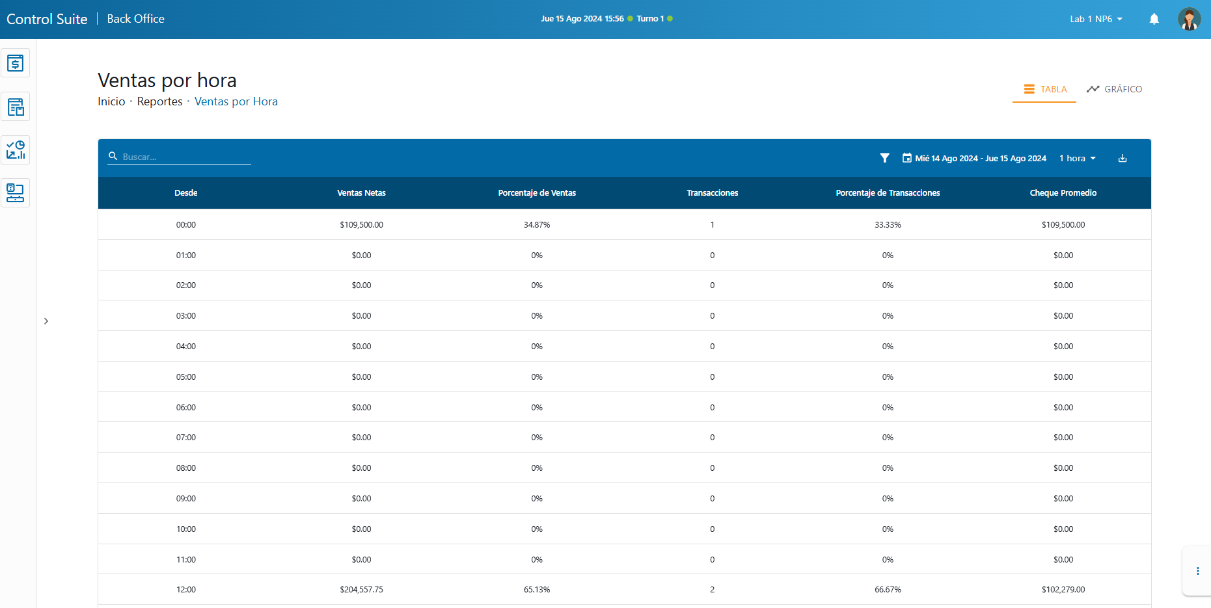
Task: Sort by Ventas Netas column header
Action: click(361, 193)
